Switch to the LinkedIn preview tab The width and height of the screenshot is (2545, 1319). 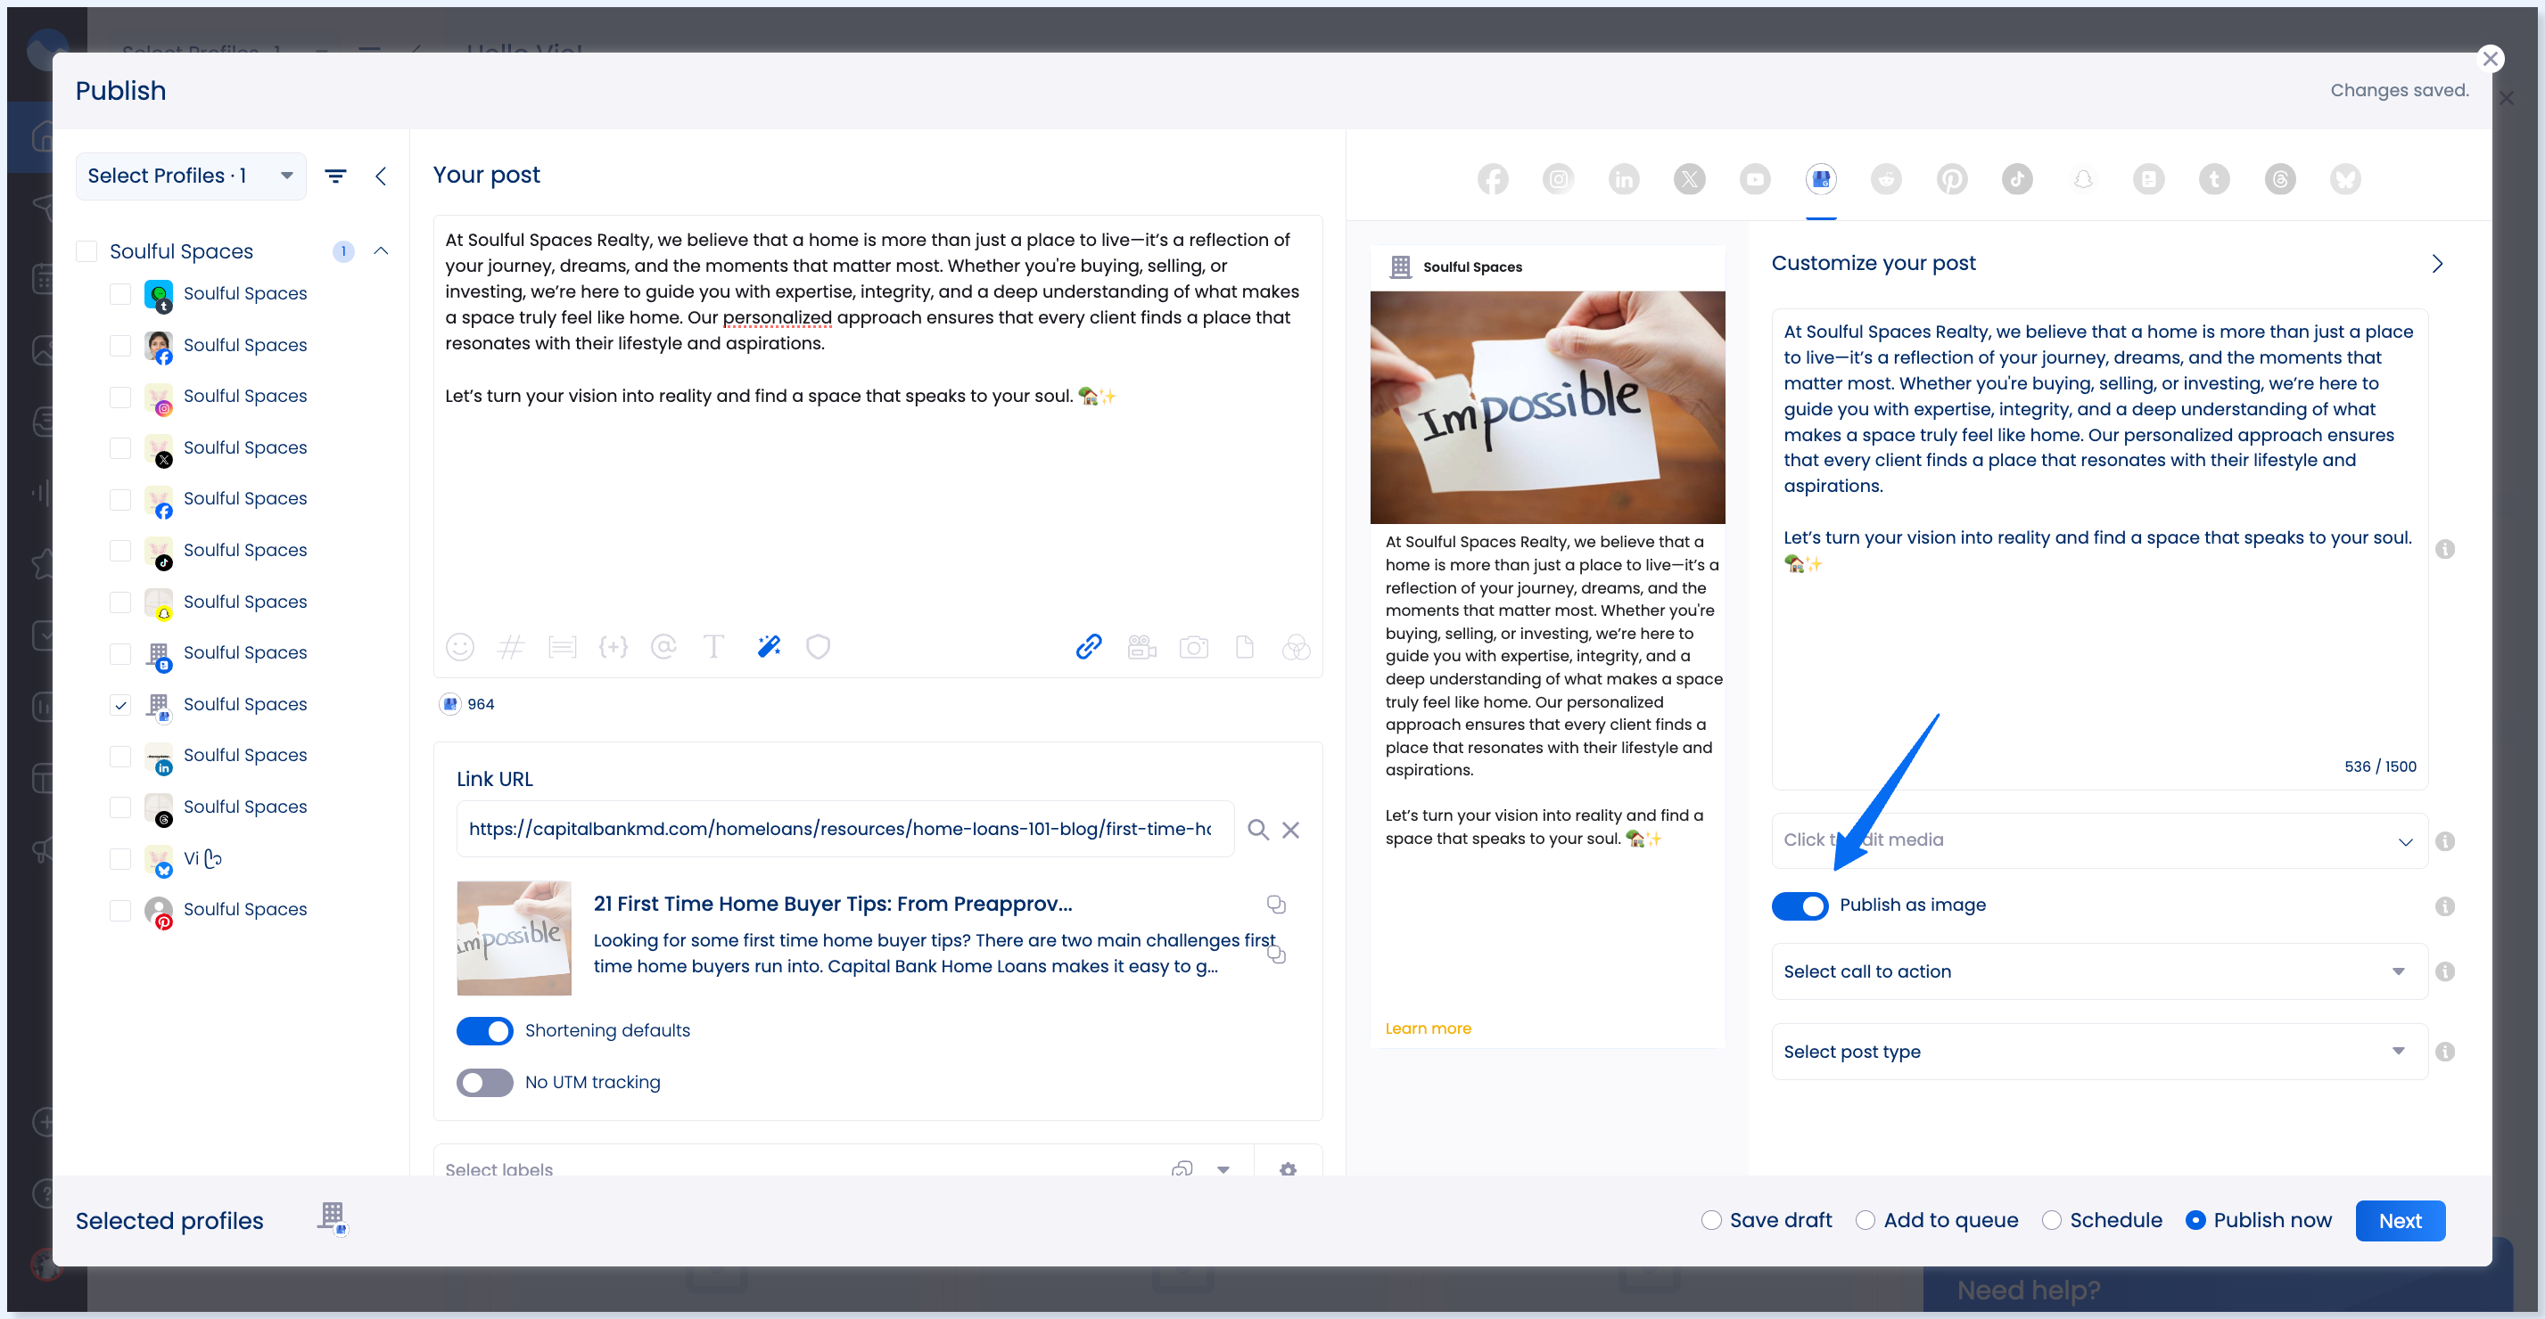click(x=1624, y=179)
